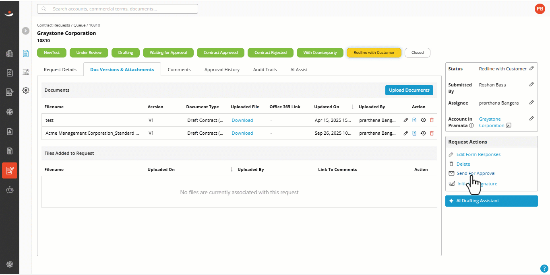View version history for test document
Viewport: 550px width, 275px height.
coord(423,120)
